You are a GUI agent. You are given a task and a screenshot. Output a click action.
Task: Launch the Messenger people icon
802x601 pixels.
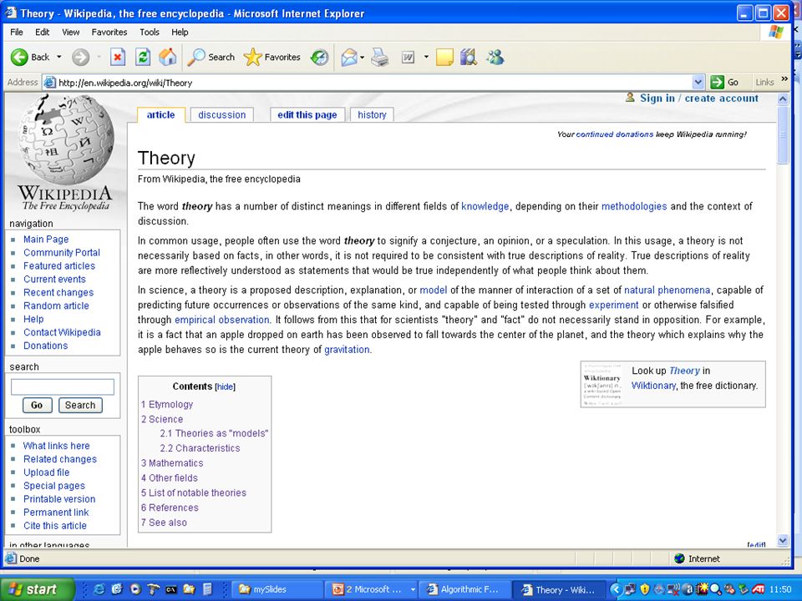click(x=495, y=58)
